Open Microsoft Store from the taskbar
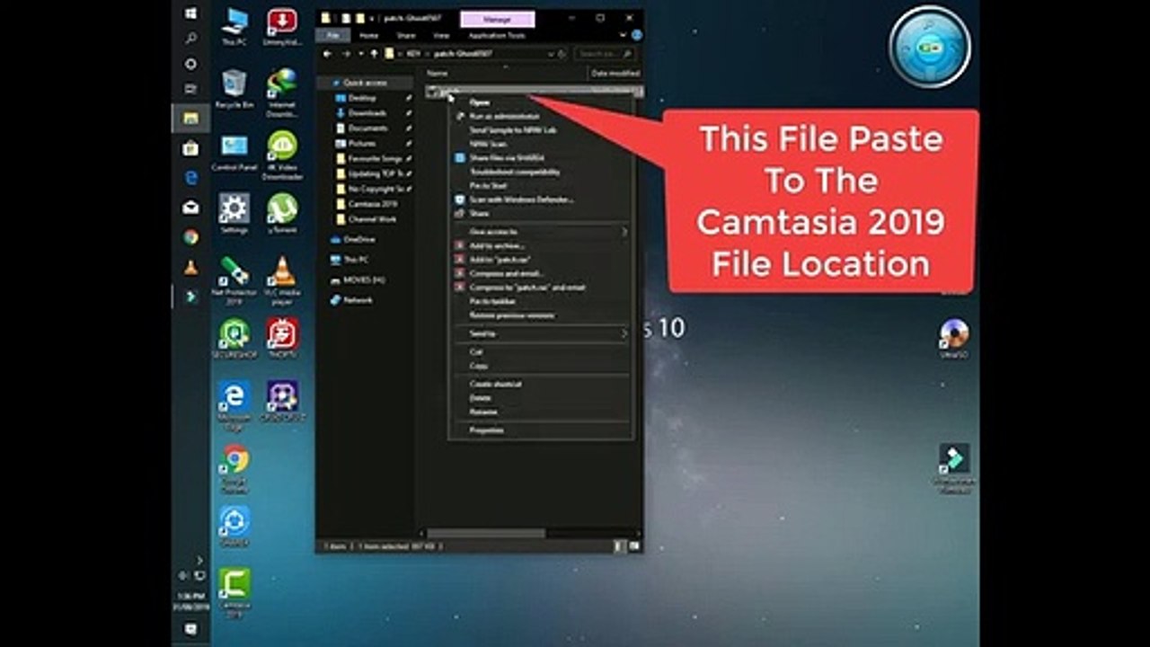The height and width of the screenshot is (647, 1150). tap(190, 148)
